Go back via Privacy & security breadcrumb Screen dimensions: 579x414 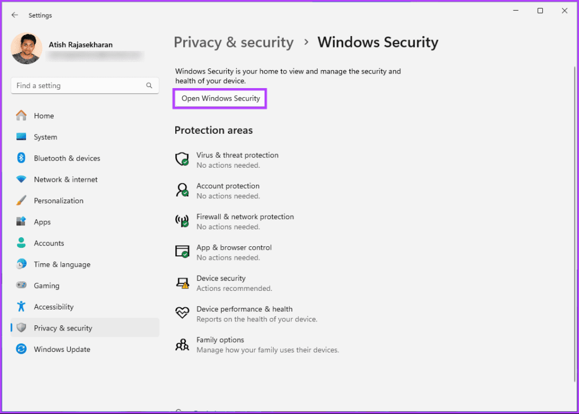click(x=234, y=42)
